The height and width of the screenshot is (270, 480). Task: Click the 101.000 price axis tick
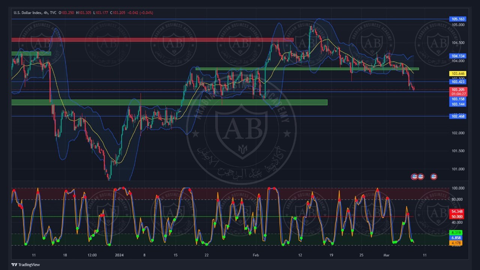click(x=458, y=169)
